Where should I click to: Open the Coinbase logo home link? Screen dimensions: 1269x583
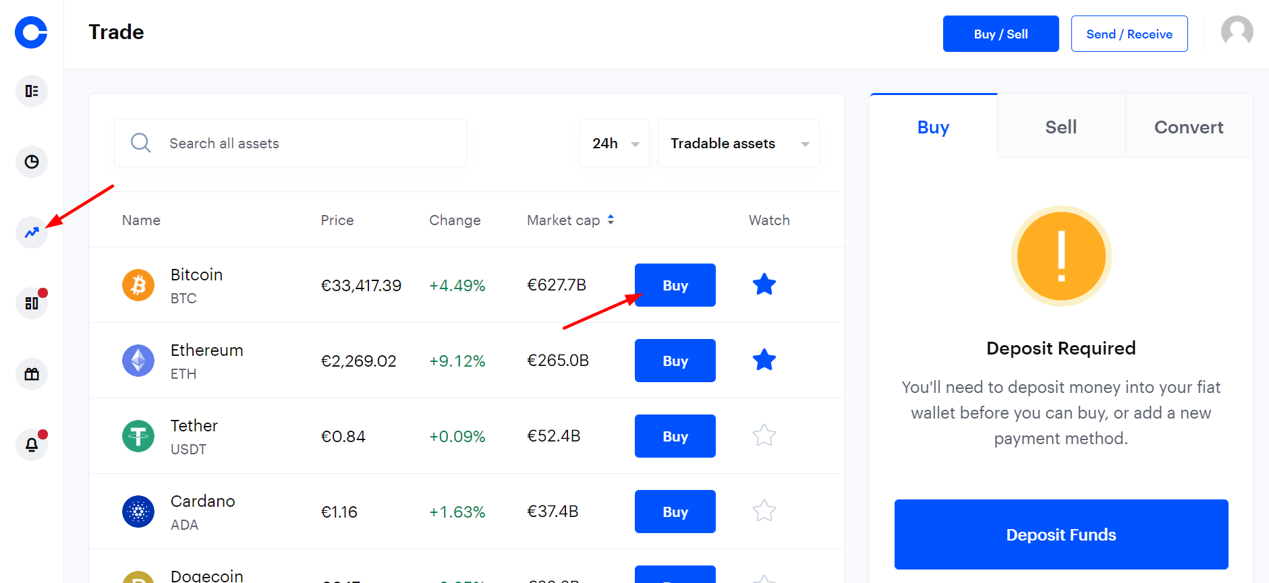31,32
